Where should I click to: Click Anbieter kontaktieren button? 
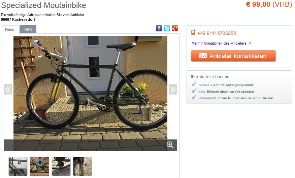click(x=233, y=56)
